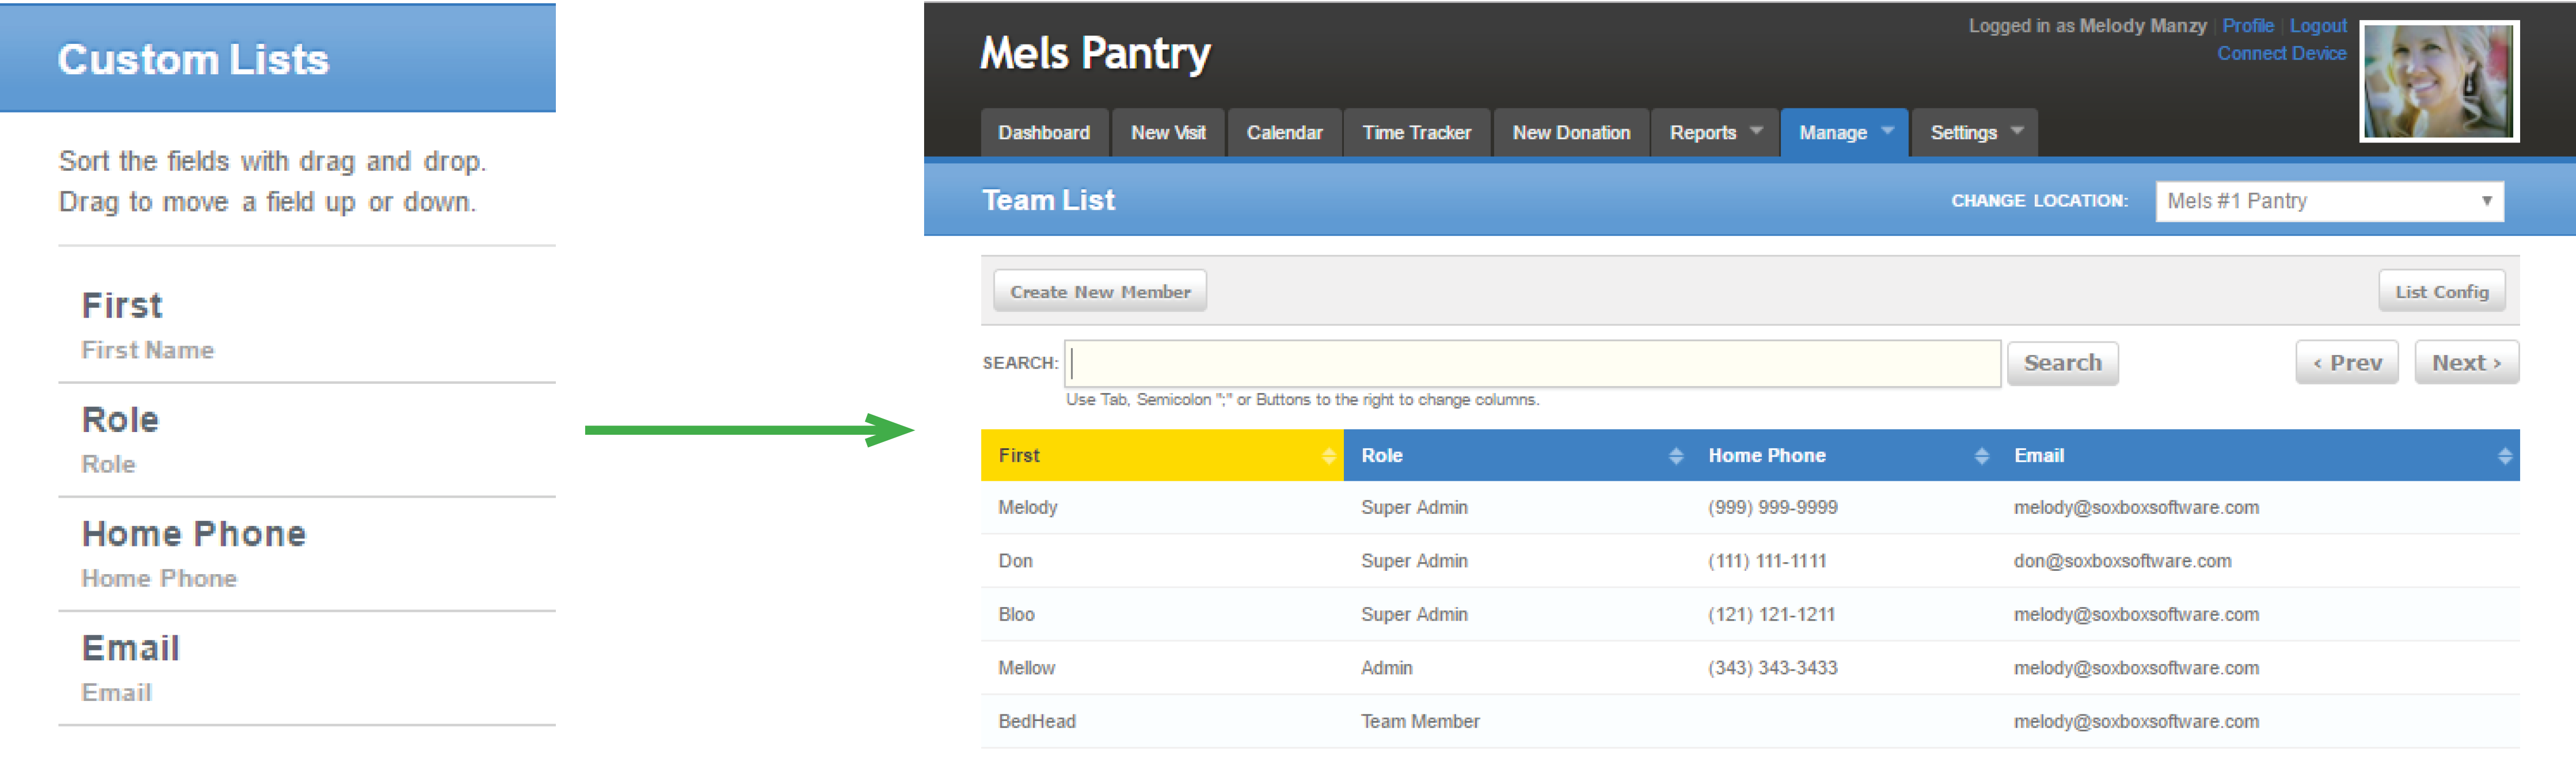Open the Manage menu dropdown
Viewport: 2576px width, 766px height.
(x=1887, y=131)
